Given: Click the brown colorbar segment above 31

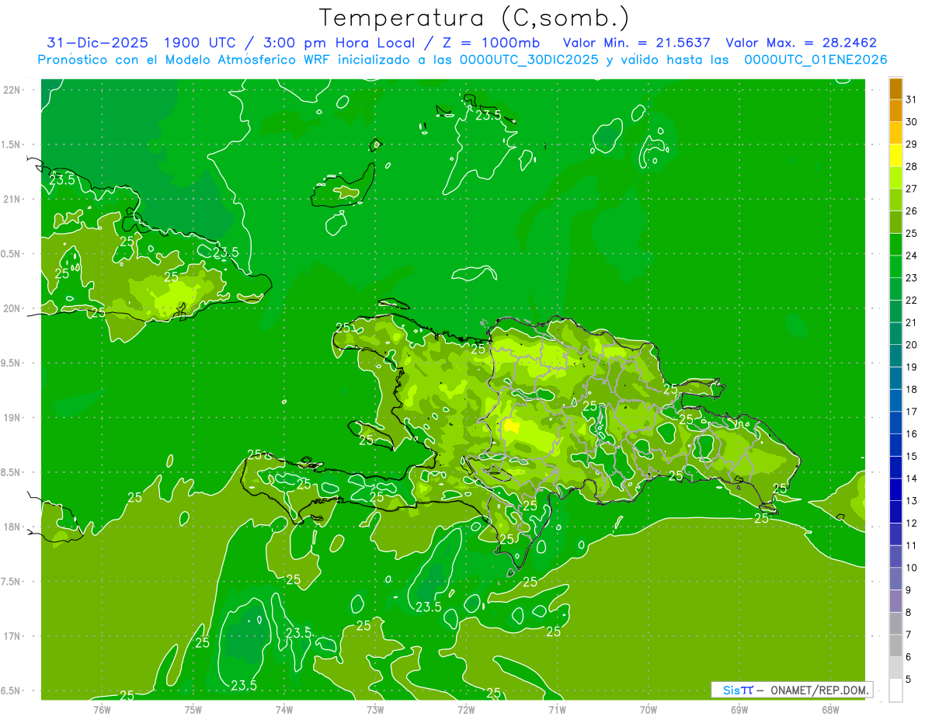Looking at the screenshot, I should tap(895, 89).
